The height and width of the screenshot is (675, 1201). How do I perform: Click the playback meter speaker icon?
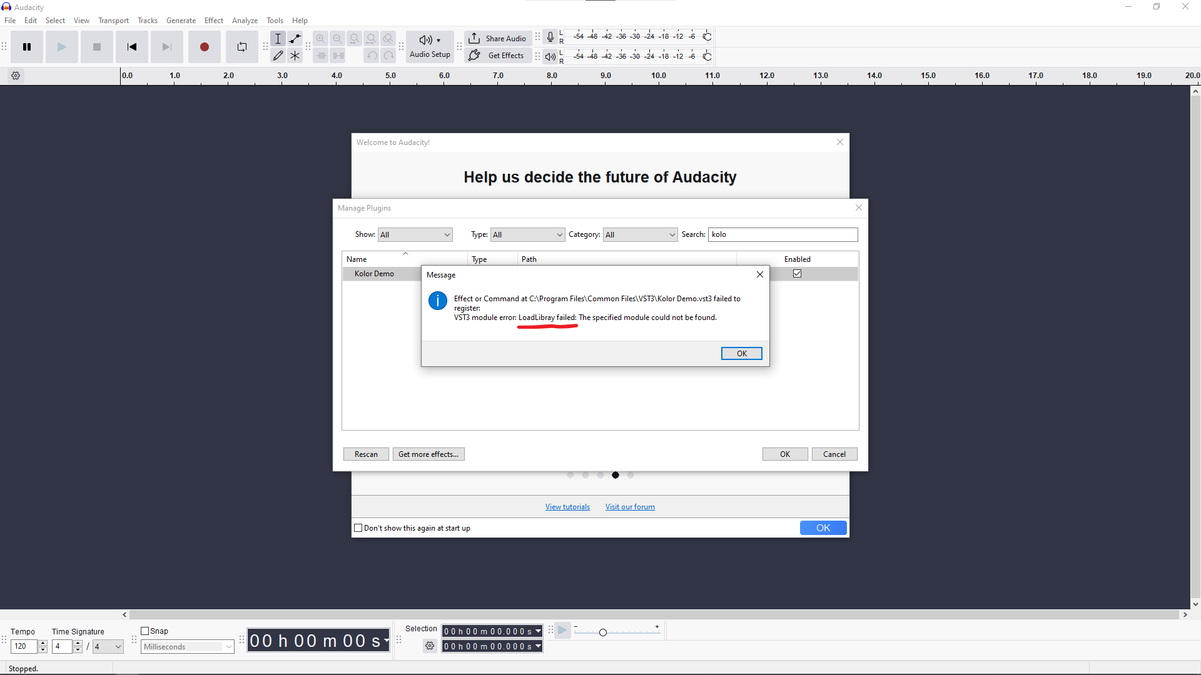pos(550,56)
